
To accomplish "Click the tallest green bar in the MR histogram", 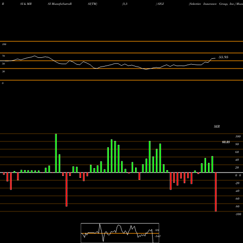I will coord(56,153).
